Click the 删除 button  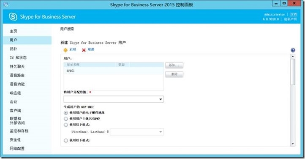click(174, 74)
